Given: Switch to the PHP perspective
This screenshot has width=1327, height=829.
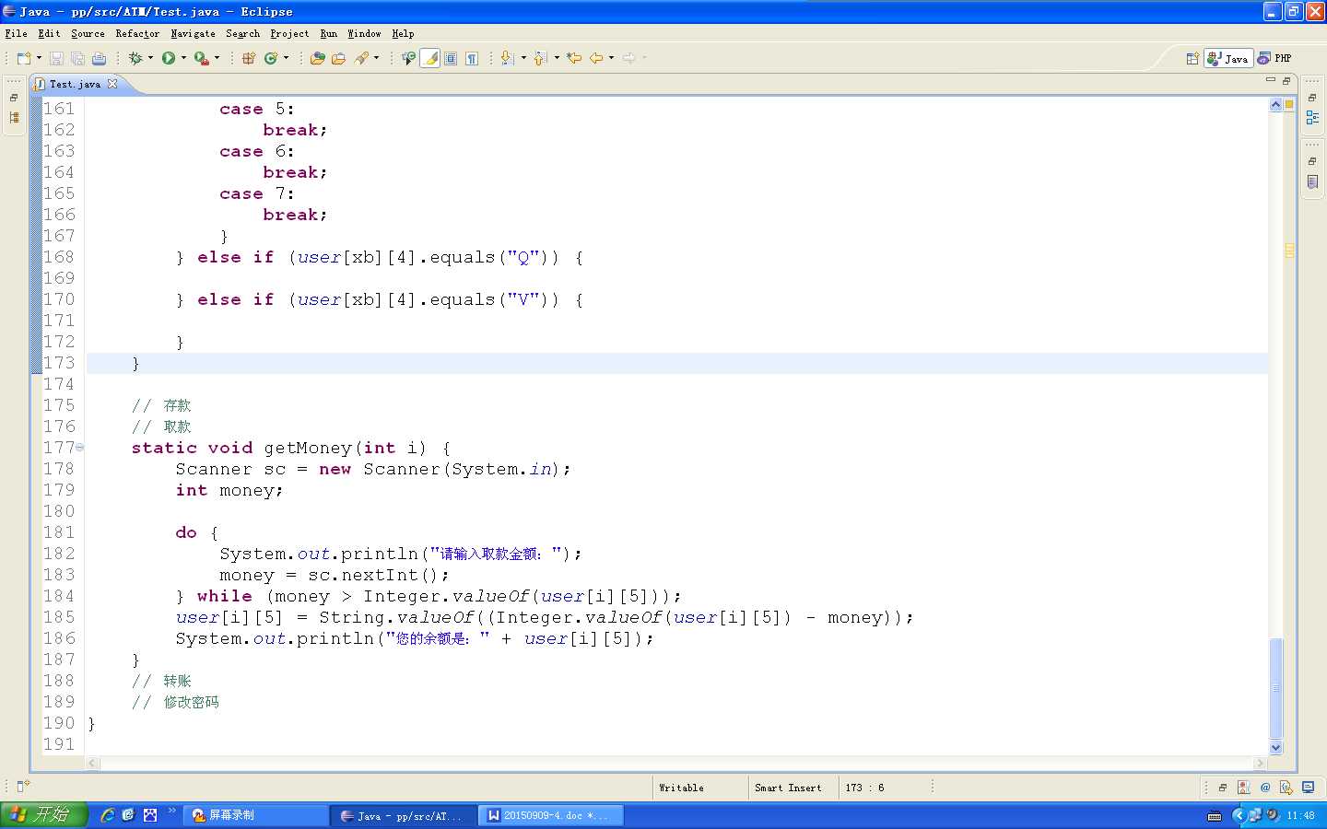Looking at the screenshot, I should tap(1275, 58).
